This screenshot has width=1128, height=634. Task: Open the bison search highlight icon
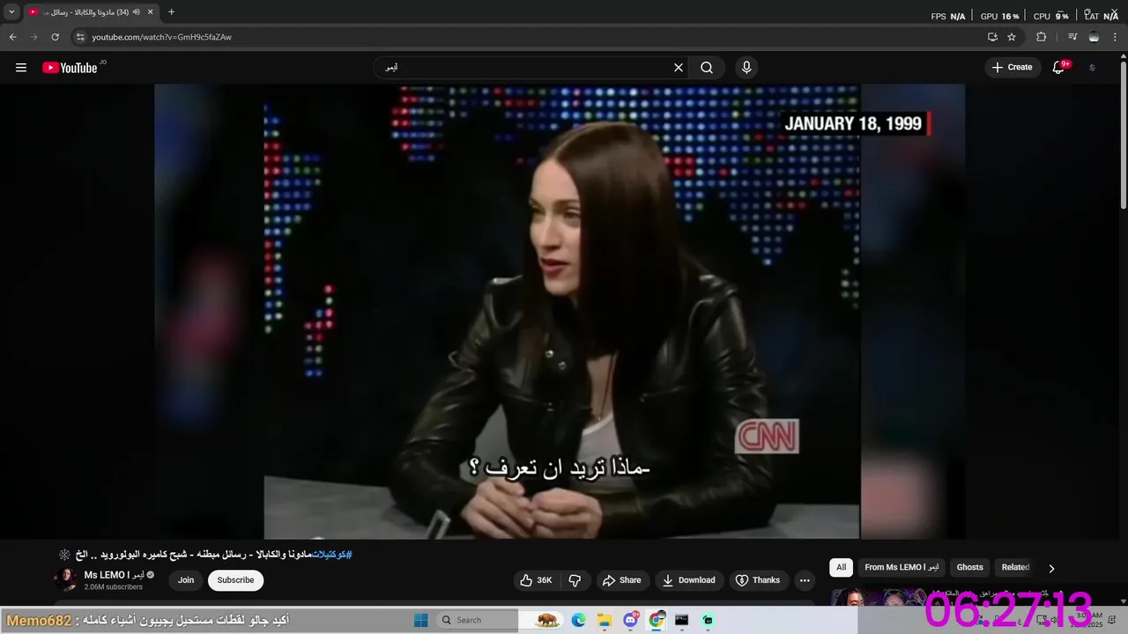(x=548, y=620)
